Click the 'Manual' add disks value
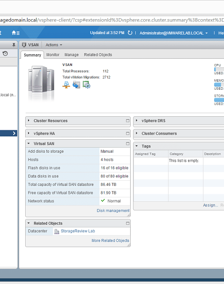Viewport: 224px width, 284px height. [x=107, y=151]
